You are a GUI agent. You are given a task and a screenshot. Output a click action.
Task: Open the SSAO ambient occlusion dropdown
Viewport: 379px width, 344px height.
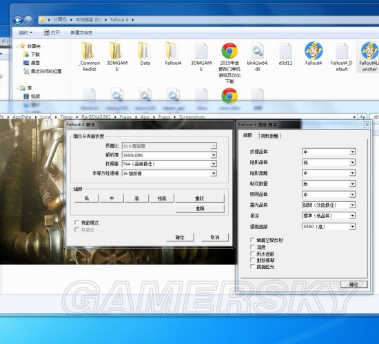329,227
